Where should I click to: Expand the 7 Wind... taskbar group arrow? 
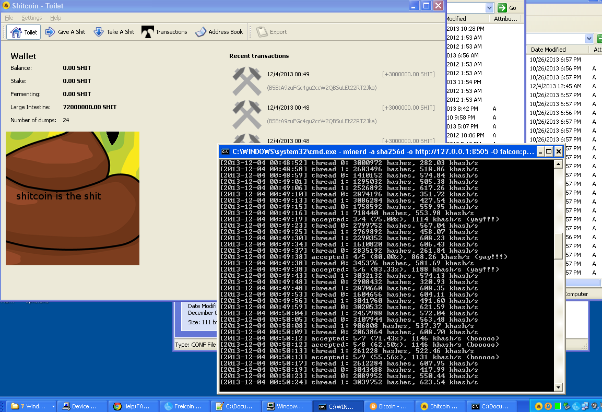pos(53,406)
